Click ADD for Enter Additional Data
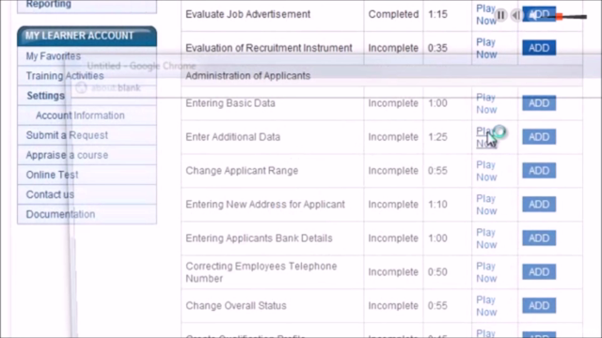This screenshot has width=602, height=338. coord(539,137)
